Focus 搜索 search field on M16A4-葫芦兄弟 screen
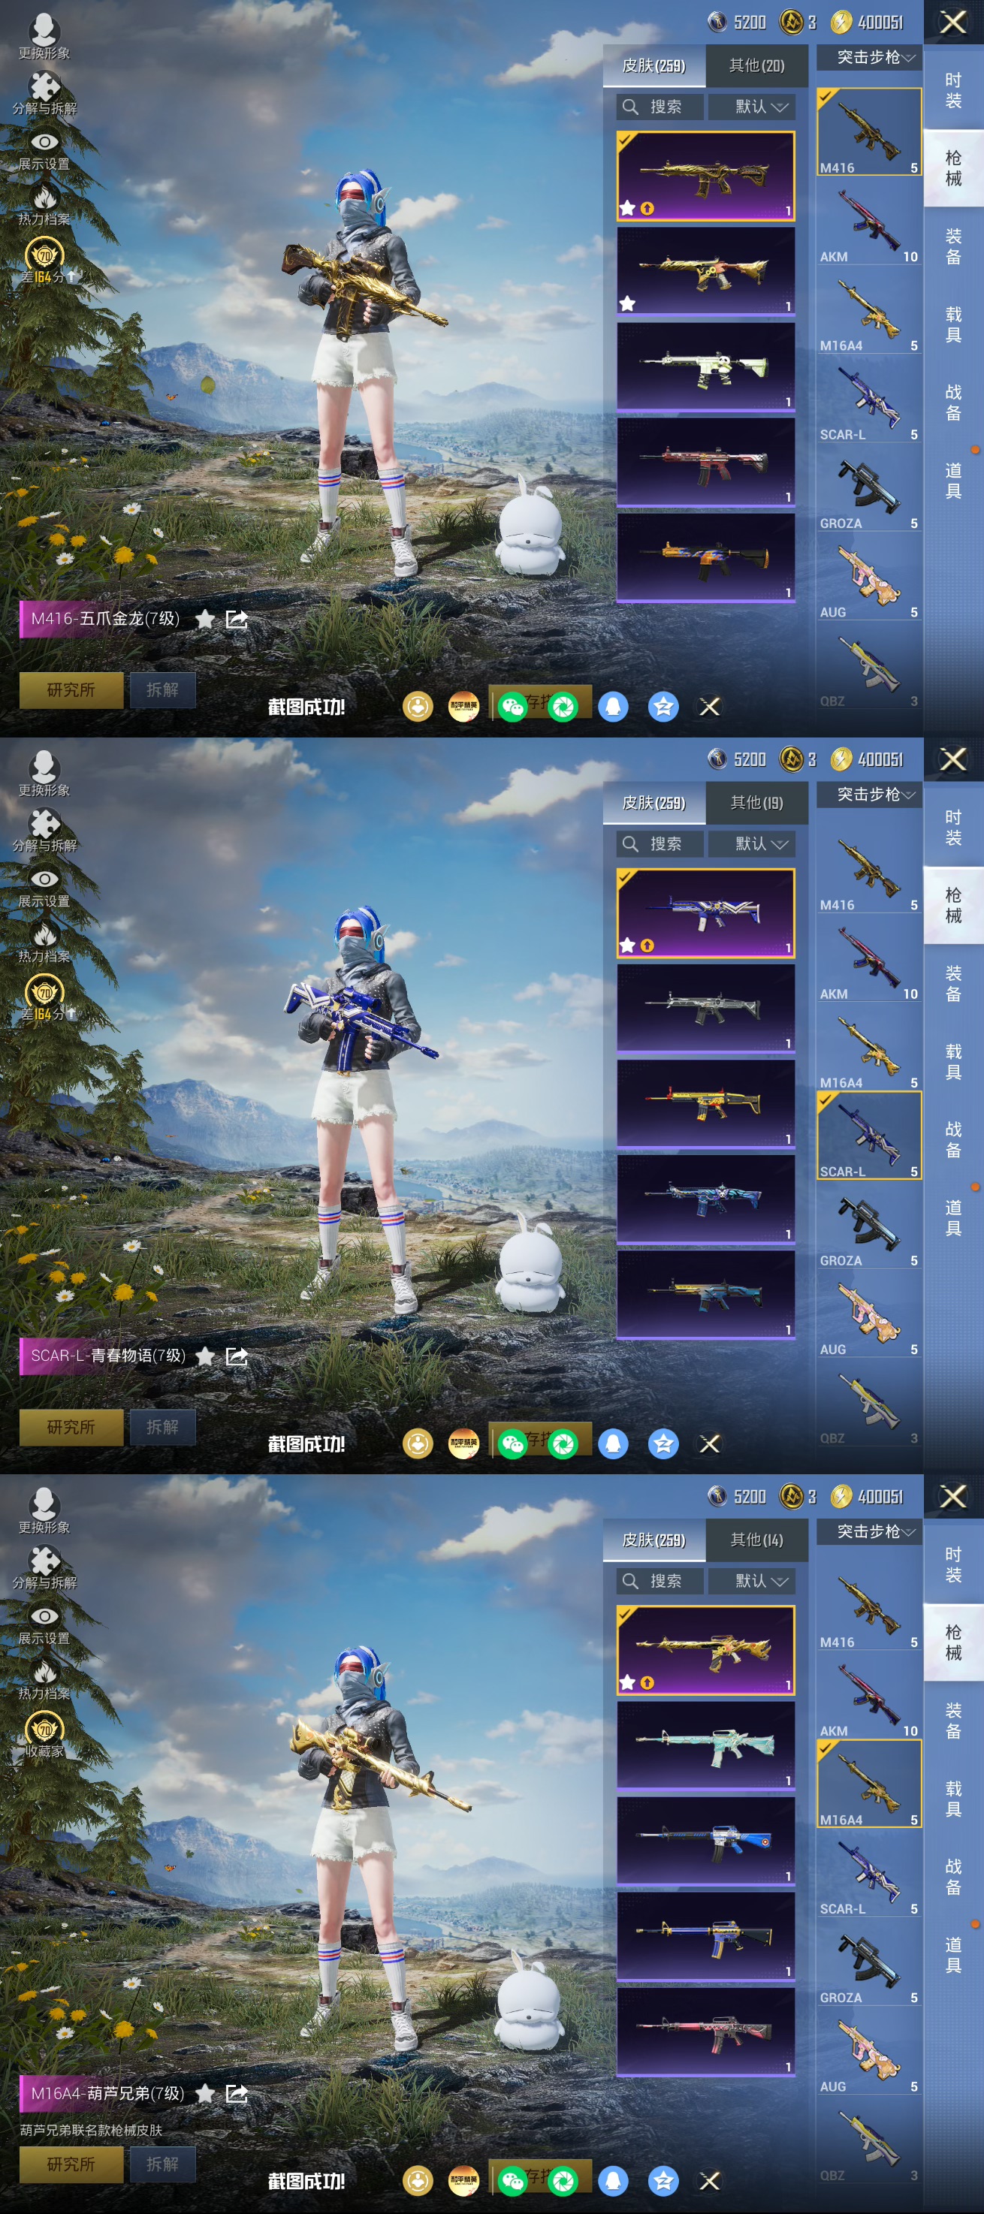The image size is (984, 2214). click(x=660, y=1582)
